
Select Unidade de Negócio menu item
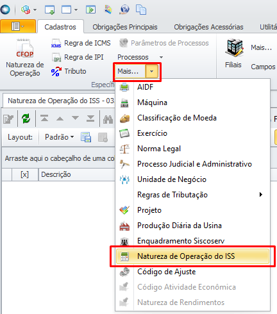pyautogui.click(x=193, y=179)
